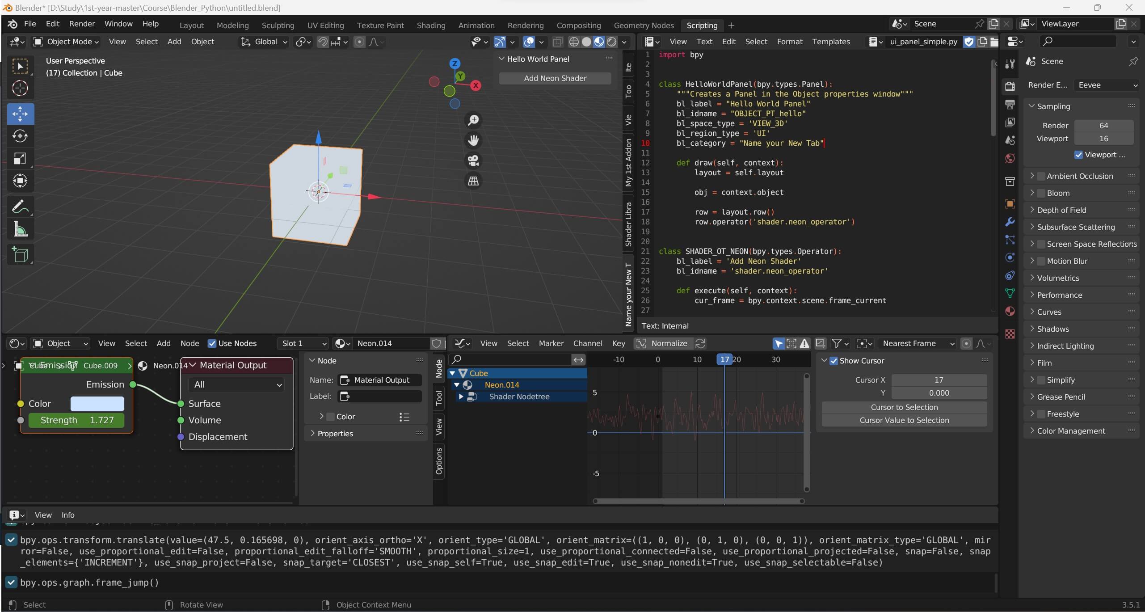Open the Render Engine Eevee dropdown
This screenshot has width=1145, height=612.
1107,85
